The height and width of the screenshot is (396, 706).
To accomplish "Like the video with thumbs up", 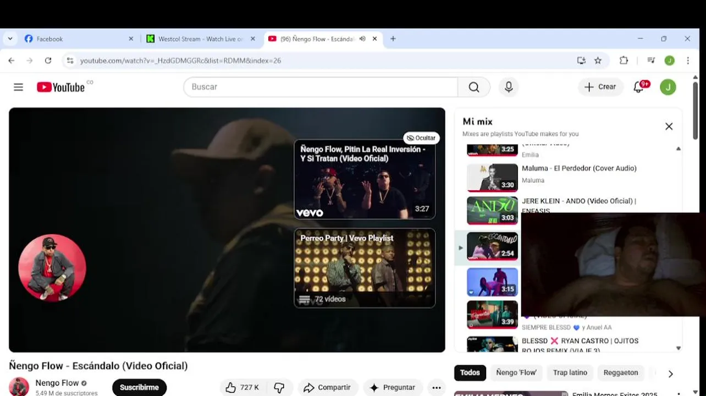I will [242, 387].
